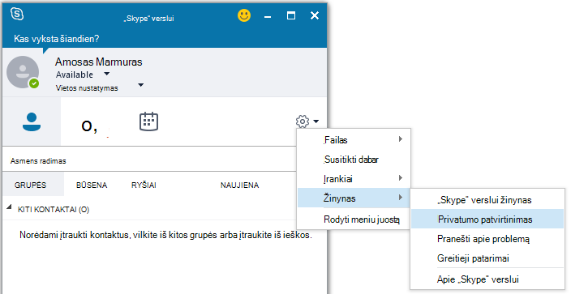Open Greitieji patarimai entry
This screenshot has width=571, height=294.
487,258
